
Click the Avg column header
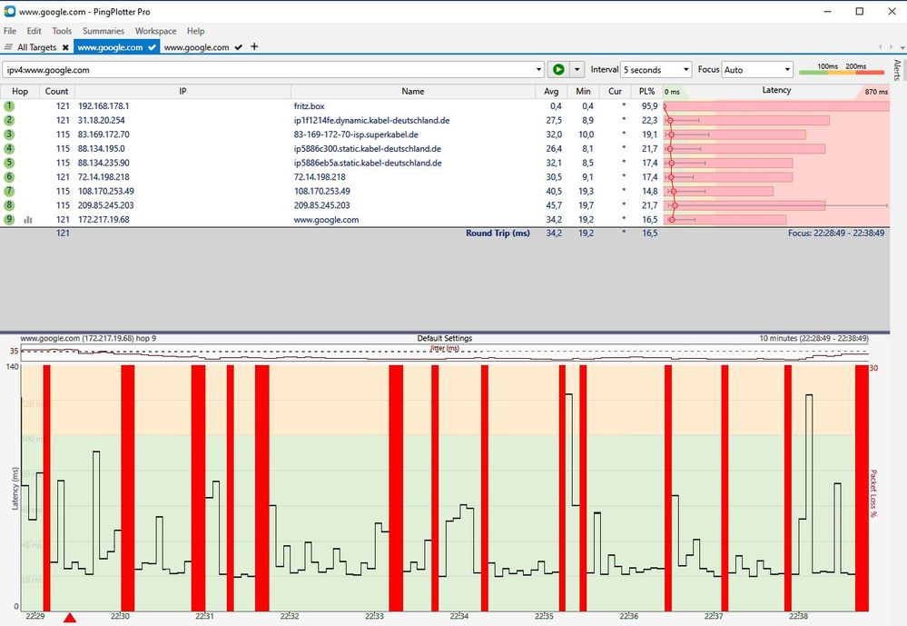551,91
